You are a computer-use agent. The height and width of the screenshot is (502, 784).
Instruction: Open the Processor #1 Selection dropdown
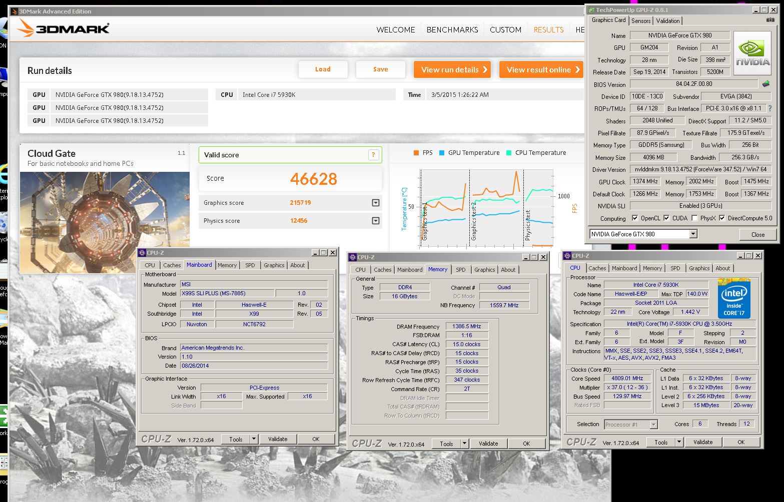[653, 425]
